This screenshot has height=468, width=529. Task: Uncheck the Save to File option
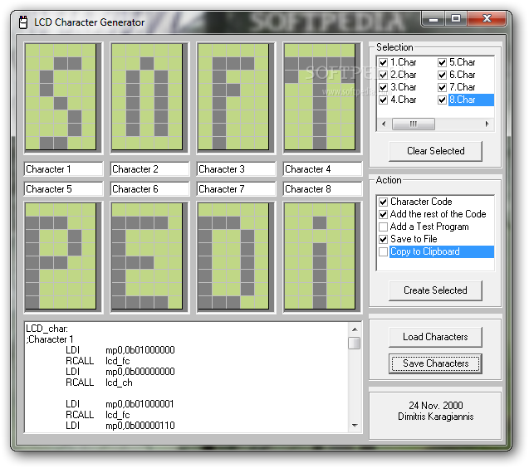coord(383,239)
